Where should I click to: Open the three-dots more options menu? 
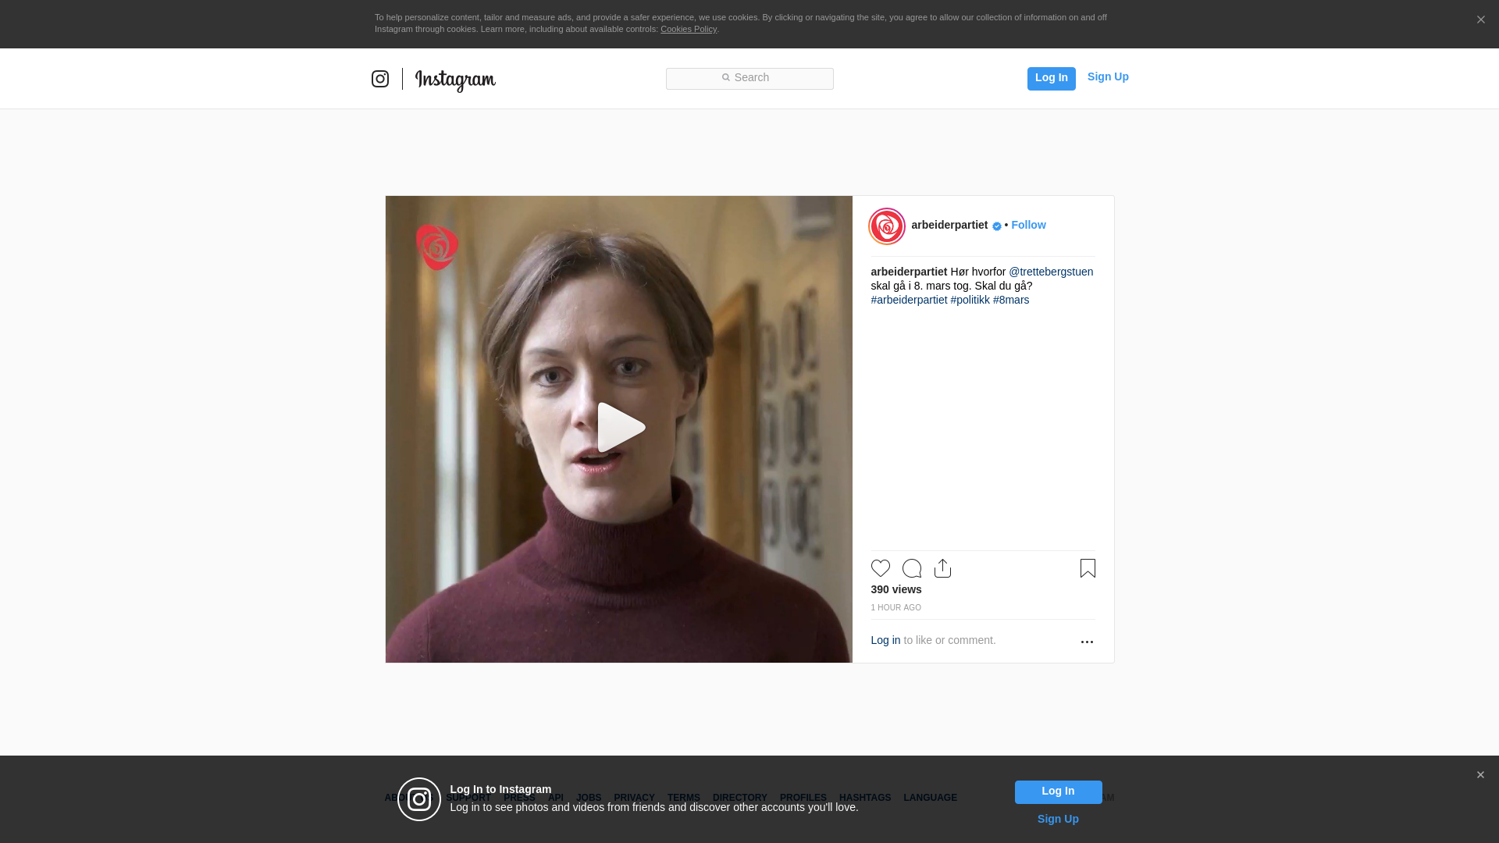1087,642
